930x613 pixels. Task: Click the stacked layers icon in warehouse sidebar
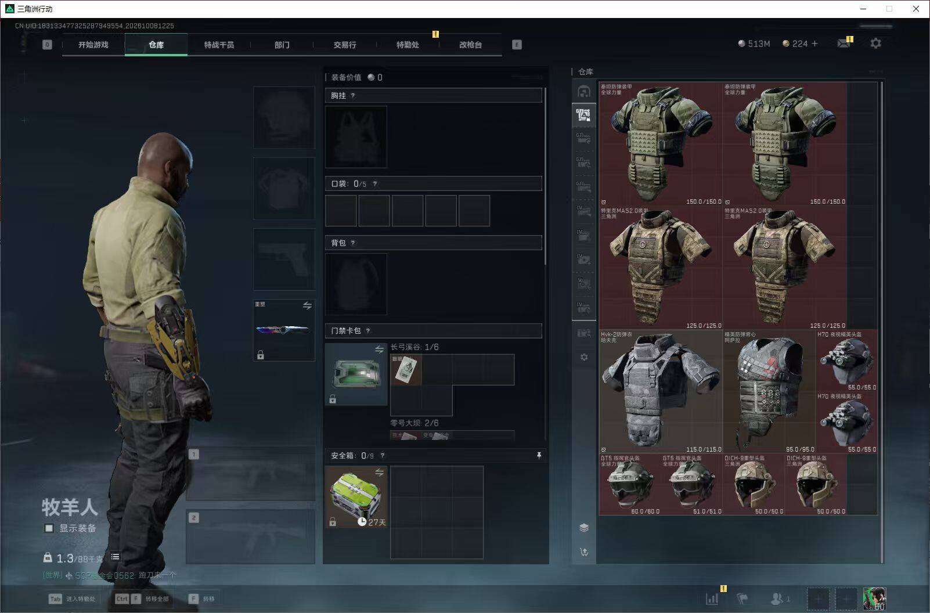coord(584,527)
